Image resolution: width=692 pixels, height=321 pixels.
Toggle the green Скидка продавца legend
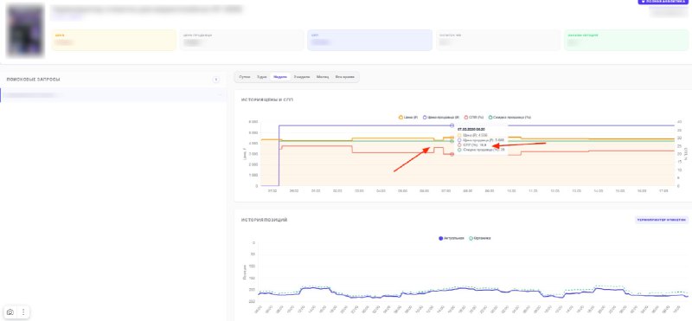click(509, 118)
